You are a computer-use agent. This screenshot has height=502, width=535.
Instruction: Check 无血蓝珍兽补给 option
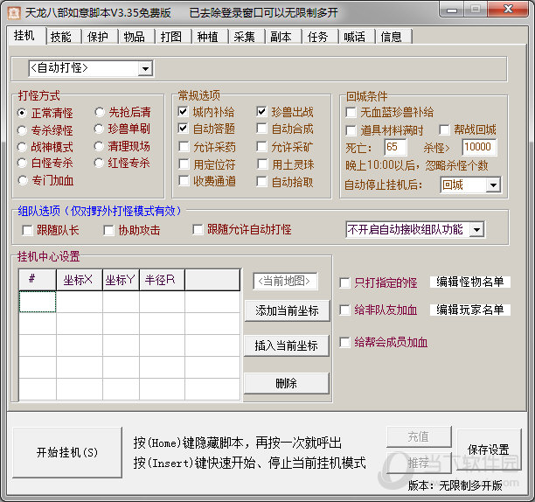point(351,112)
